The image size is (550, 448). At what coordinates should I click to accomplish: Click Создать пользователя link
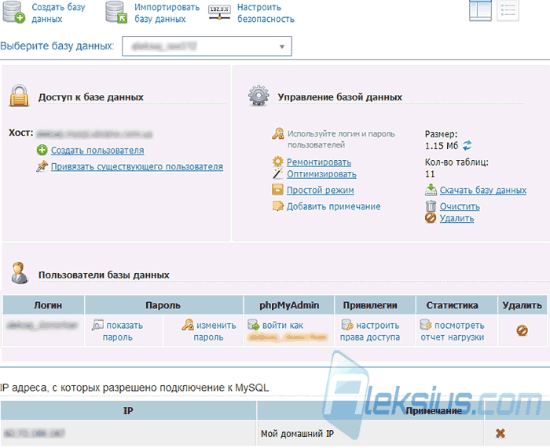97,151
